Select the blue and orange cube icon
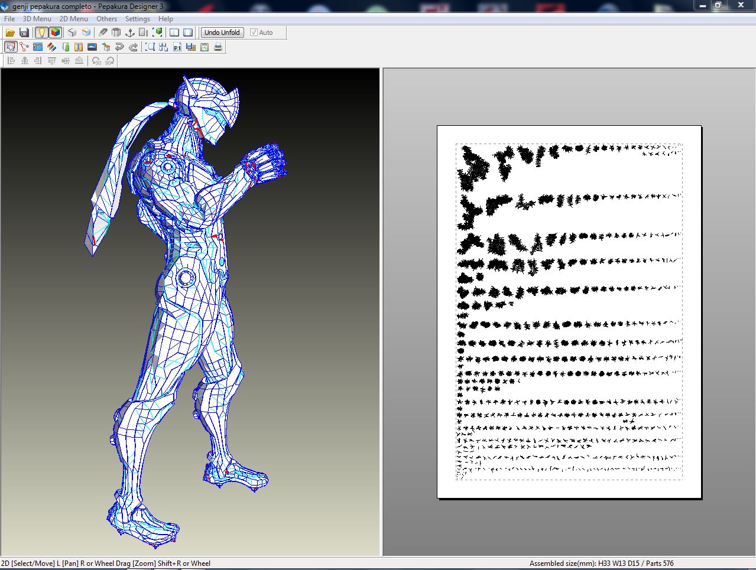The height and width of the screenshot is (570, 756). tap(86, 32)
